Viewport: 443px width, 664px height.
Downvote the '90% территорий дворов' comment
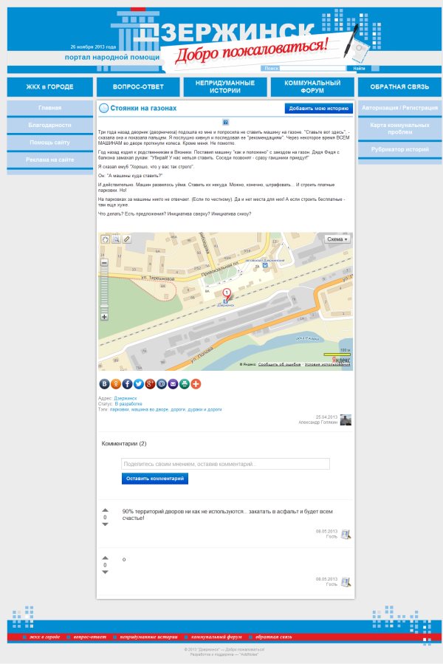(105, 524)
